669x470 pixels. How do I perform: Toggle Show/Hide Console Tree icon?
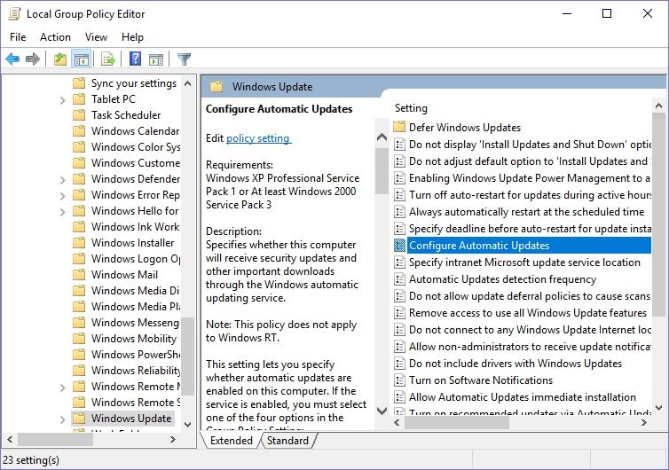tap(81, 59)
